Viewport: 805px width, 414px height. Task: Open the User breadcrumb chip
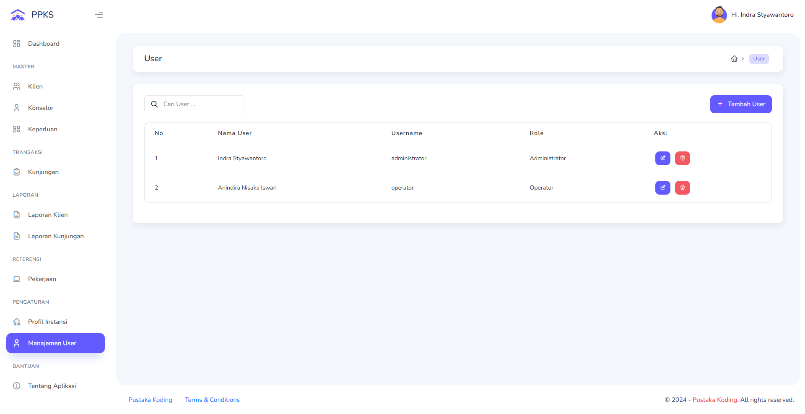(x=759, y=59)
